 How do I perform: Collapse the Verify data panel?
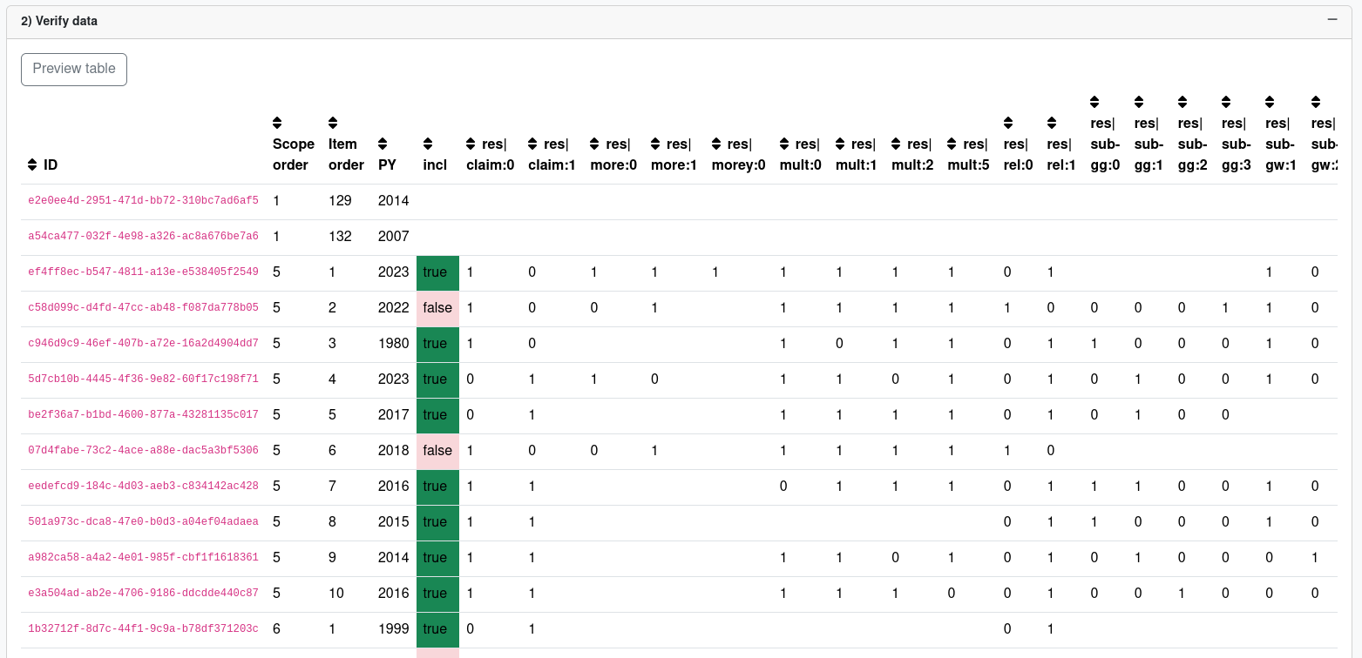[1332, 19]
